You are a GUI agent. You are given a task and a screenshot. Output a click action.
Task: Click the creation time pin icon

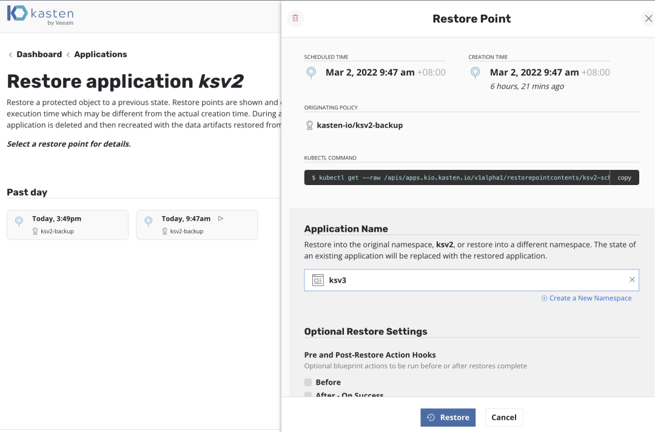pyautogui.click(x=475, y=73)
